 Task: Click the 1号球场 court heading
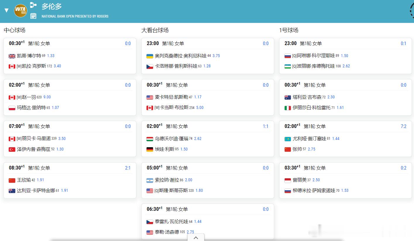[x=289, y=30]
